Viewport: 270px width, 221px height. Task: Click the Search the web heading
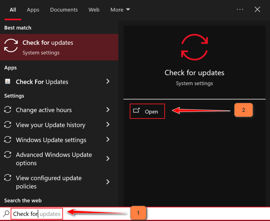(23, 200)
